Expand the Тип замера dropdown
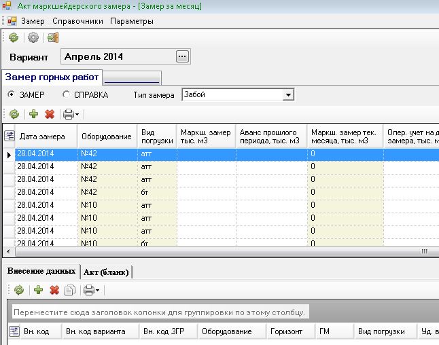The image size is (439, 345). 287,95
